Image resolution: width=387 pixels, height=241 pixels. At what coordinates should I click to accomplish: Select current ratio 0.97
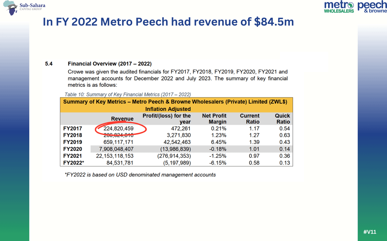[x=254, y=156]
